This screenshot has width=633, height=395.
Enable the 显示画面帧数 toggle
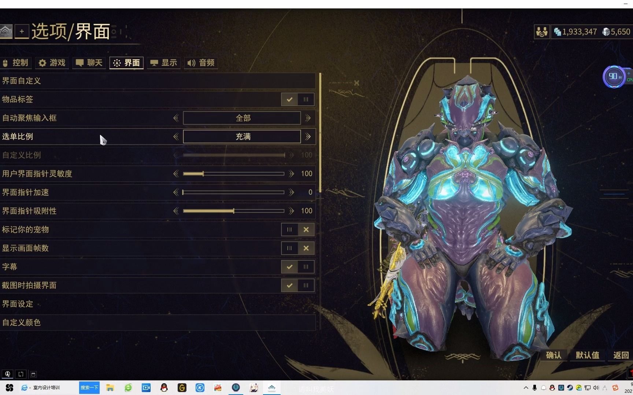[289, 248]
